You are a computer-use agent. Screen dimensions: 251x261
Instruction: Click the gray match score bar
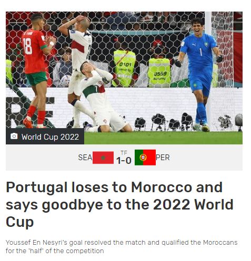coord(124,158)
